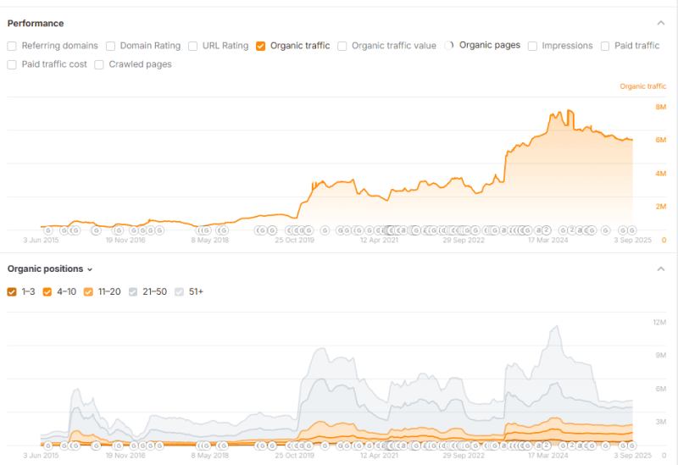
Task: Uncheck the Organic traffic metric
Action: point(261,46)
